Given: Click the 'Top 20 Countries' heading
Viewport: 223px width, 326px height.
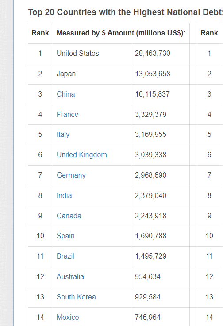Looking at the screenshot, I should pyautogui.click(x=125, y=12).
